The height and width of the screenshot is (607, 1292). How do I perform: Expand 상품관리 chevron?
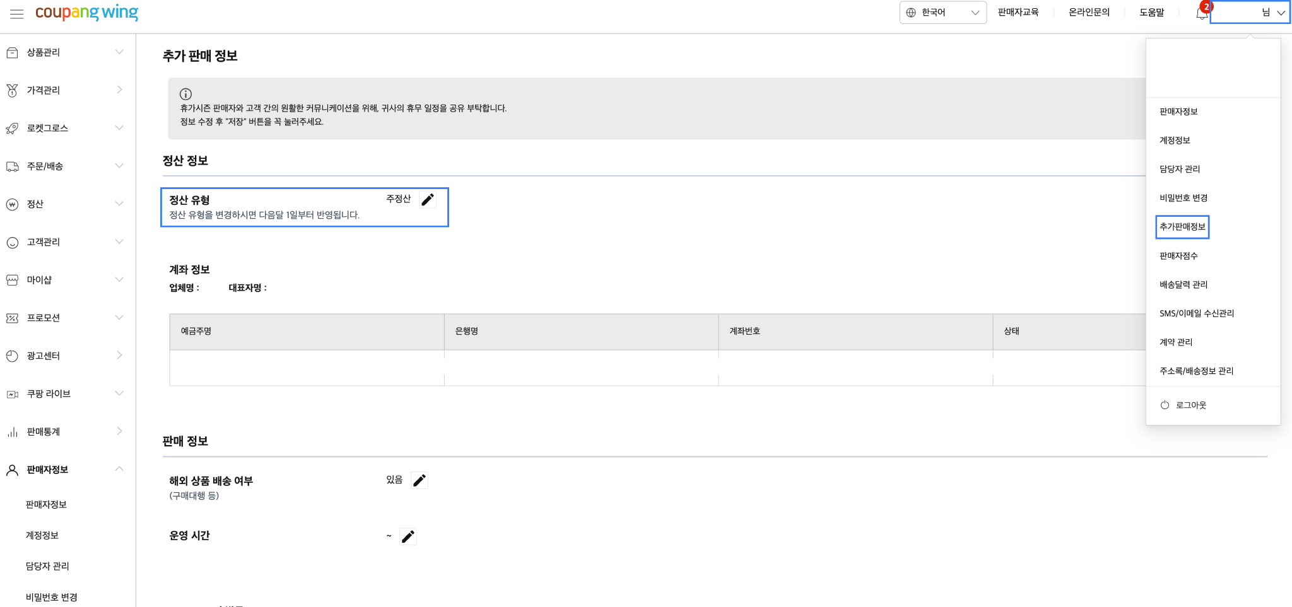[x=119, y=52]
